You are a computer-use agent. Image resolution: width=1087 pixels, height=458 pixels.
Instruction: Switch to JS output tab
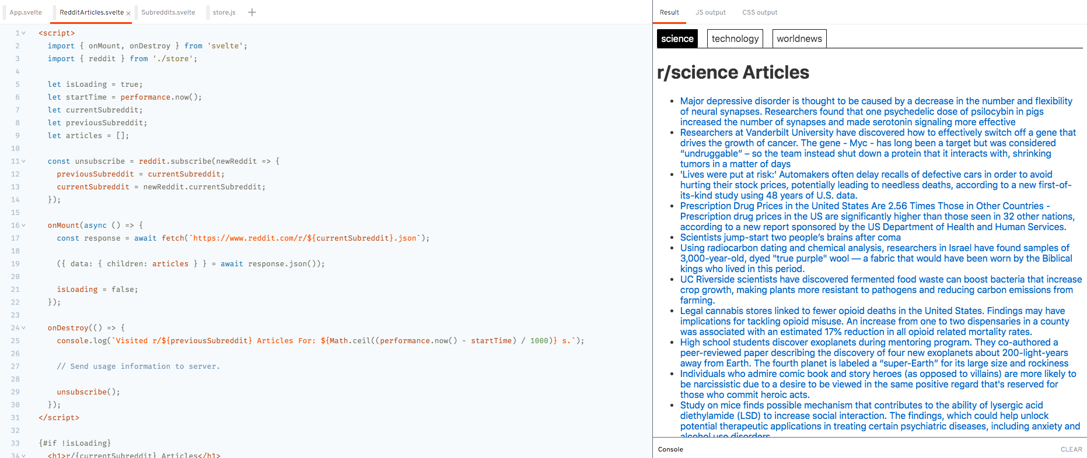(711, 12)
